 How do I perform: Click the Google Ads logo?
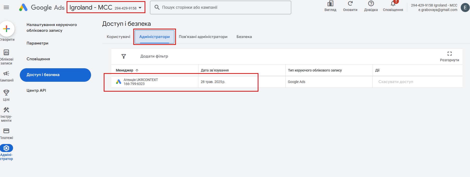pyautogui.click(x=42, y=7)
